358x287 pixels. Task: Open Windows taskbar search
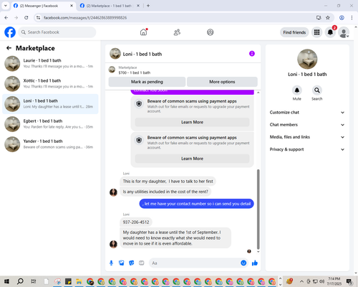pyautogui.click(x=20, y=281)
